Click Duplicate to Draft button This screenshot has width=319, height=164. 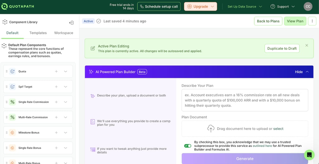point(282,48)
